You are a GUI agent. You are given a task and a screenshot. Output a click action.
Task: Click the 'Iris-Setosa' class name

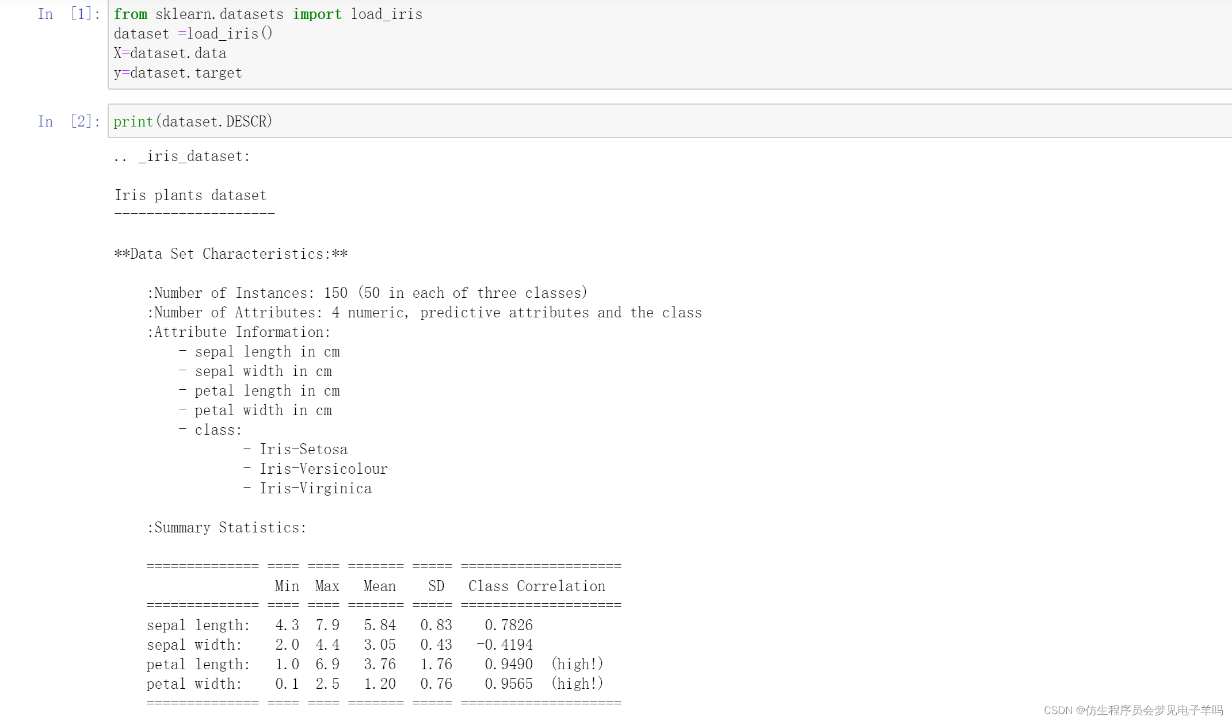coord(303,450)
